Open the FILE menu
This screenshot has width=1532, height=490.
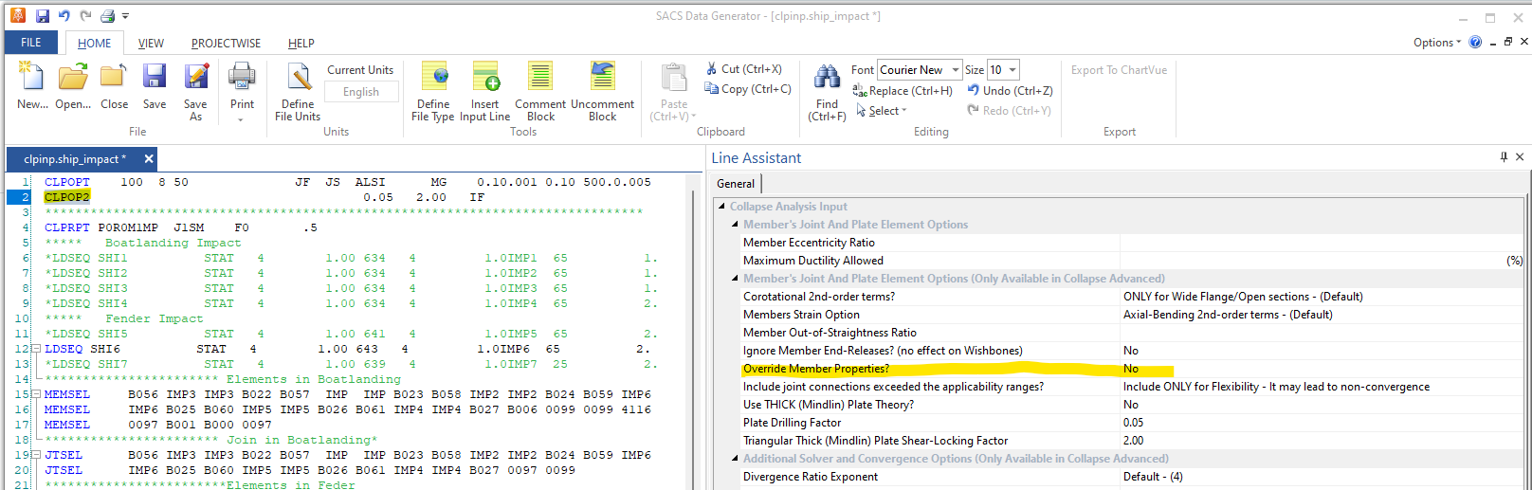pyautogui.click(x=31, y=43)
